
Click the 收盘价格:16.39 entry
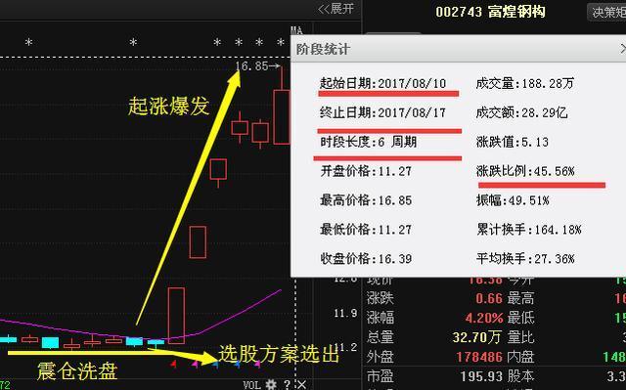click(x=366, y=259)
